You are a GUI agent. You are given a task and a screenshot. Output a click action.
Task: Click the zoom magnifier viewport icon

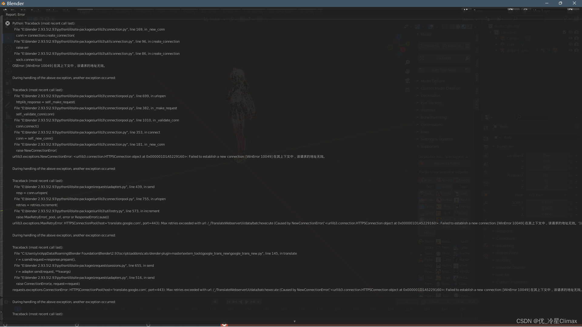(x=407, y=62)
